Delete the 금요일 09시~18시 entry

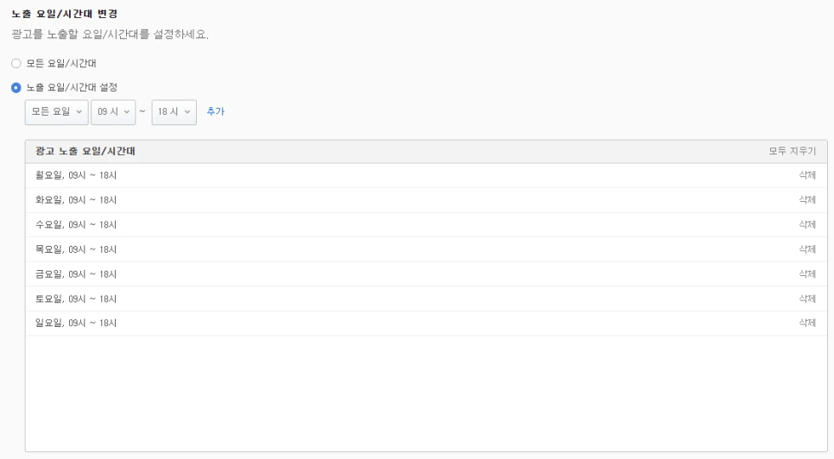tap(807, 274)
